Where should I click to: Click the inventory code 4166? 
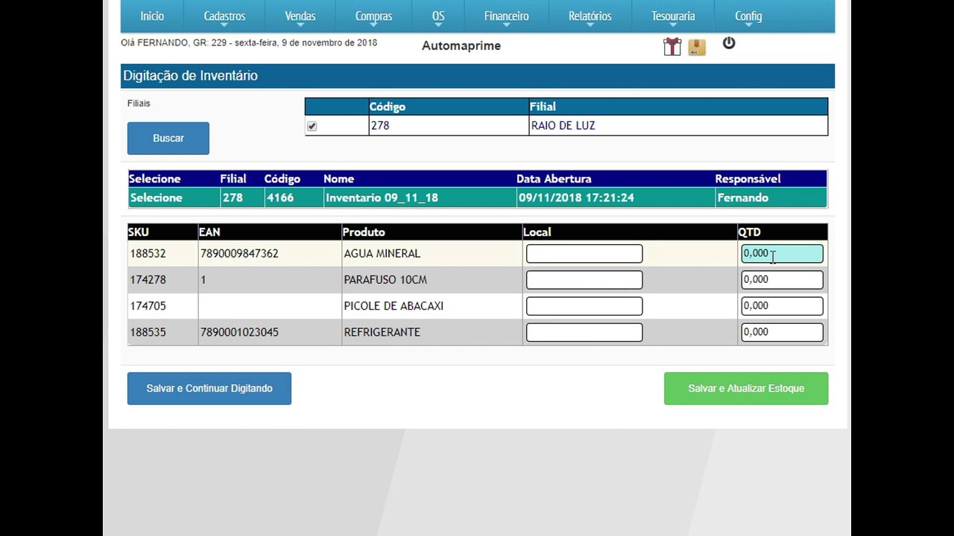(280, 198)
